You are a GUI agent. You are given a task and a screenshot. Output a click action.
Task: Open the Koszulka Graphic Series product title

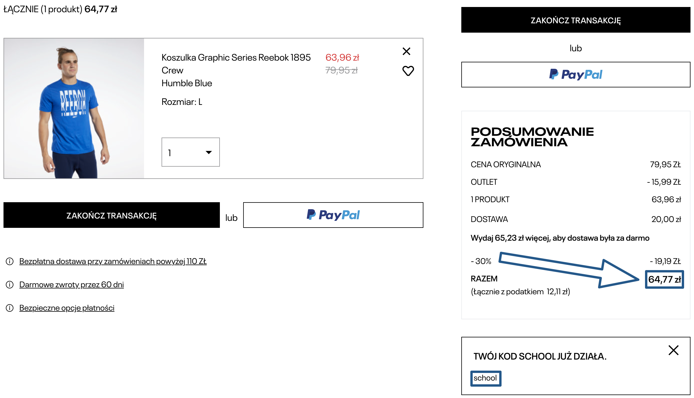click(x=236, y=58)
